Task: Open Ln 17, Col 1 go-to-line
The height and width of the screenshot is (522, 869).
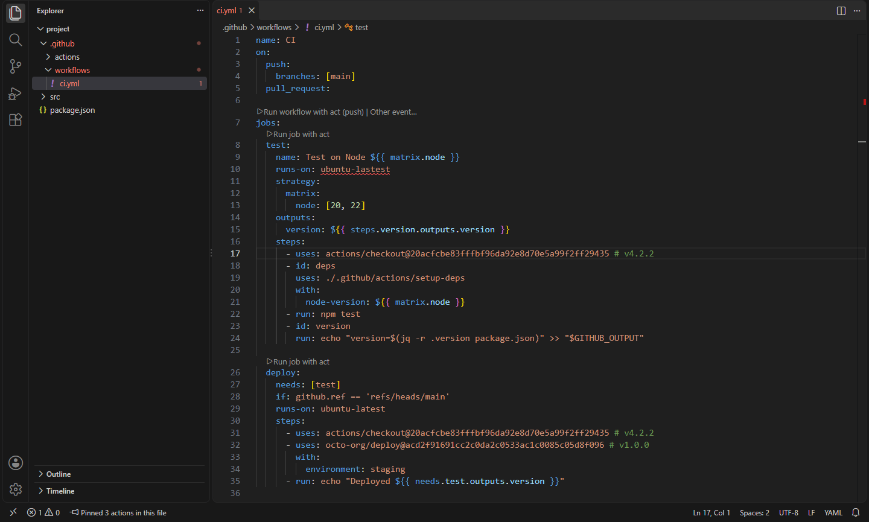Action: (711, 512)
